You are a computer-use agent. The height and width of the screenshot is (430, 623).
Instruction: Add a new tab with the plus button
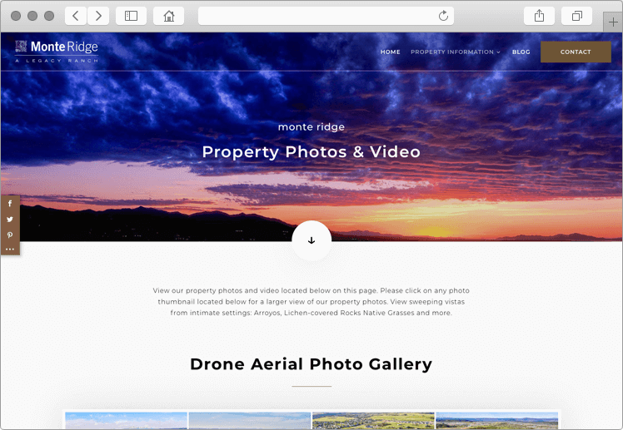point(613,22)
